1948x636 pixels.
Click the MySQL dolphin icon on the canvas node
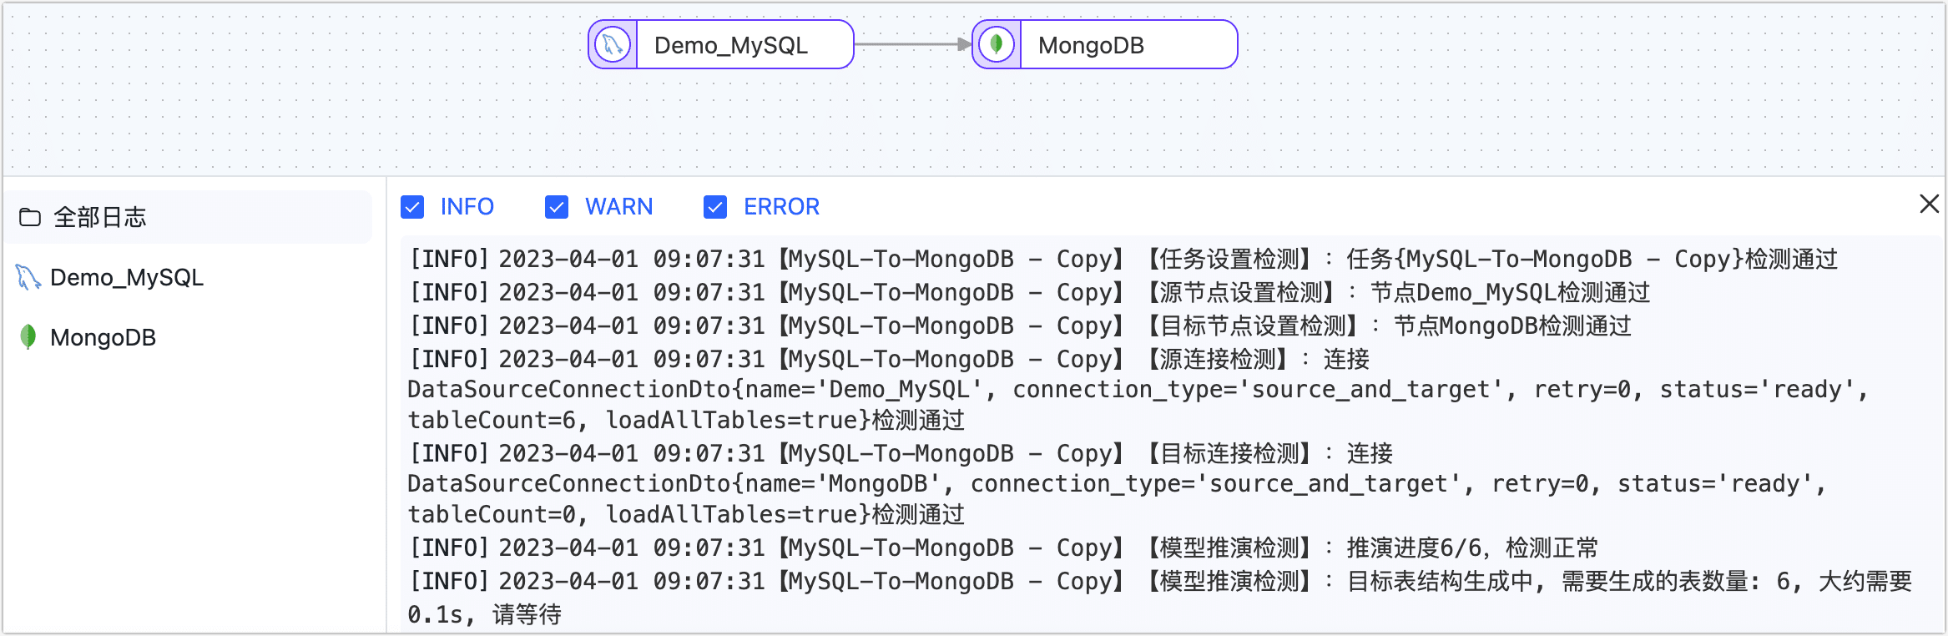click(613, 45)
